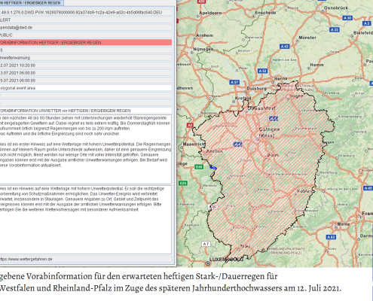Screen dimensions: 373x301
Task: Click the Münster city label
Action: (x=307, y=38)
